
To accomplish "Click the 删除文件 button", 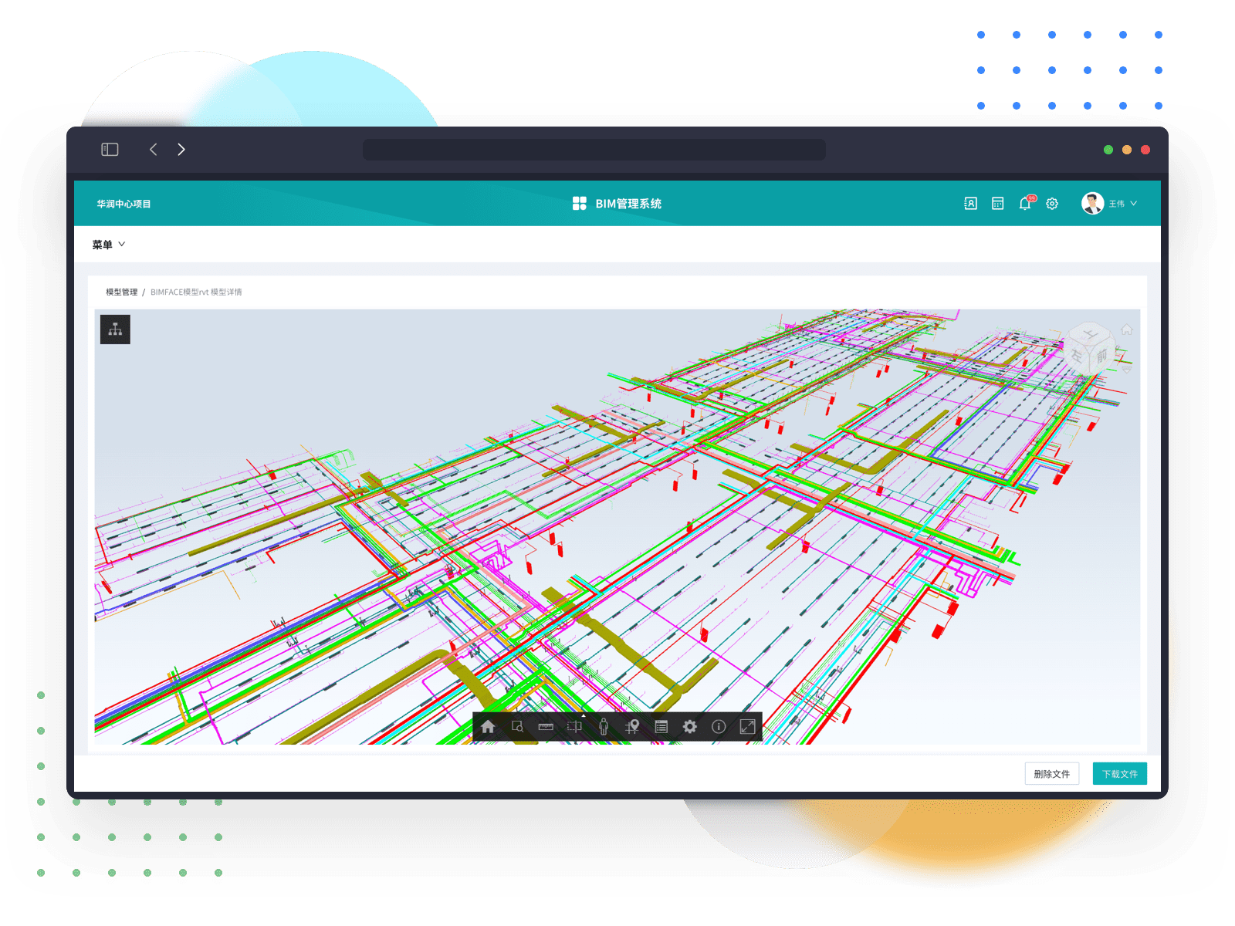I will click(x=1051, y=774).
